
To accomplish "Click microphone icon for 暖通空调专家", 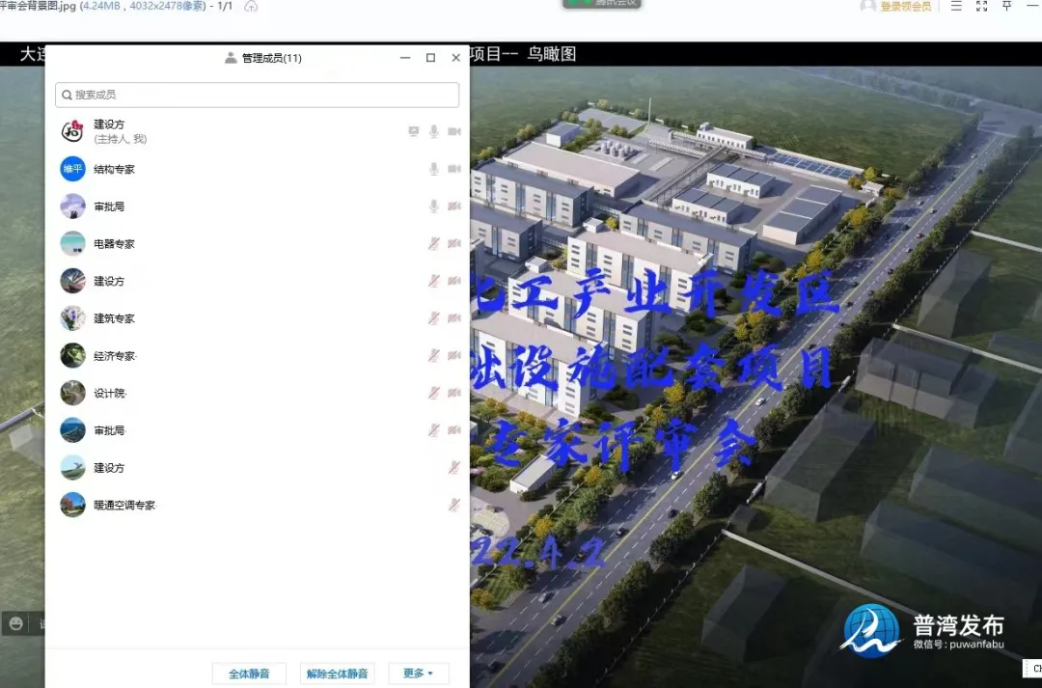I will (x=453, y=505).
